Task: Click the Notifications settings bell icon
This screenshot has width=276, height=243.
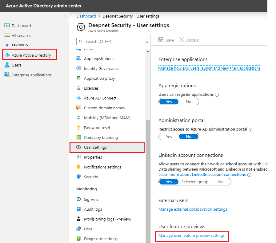Action: tap(78, 167)
